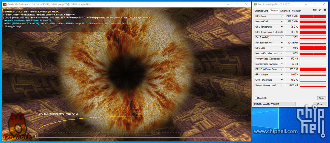Enable the Log to file checkbox
The height and width of the screenshot is (143, 330).
coord(256,98)
